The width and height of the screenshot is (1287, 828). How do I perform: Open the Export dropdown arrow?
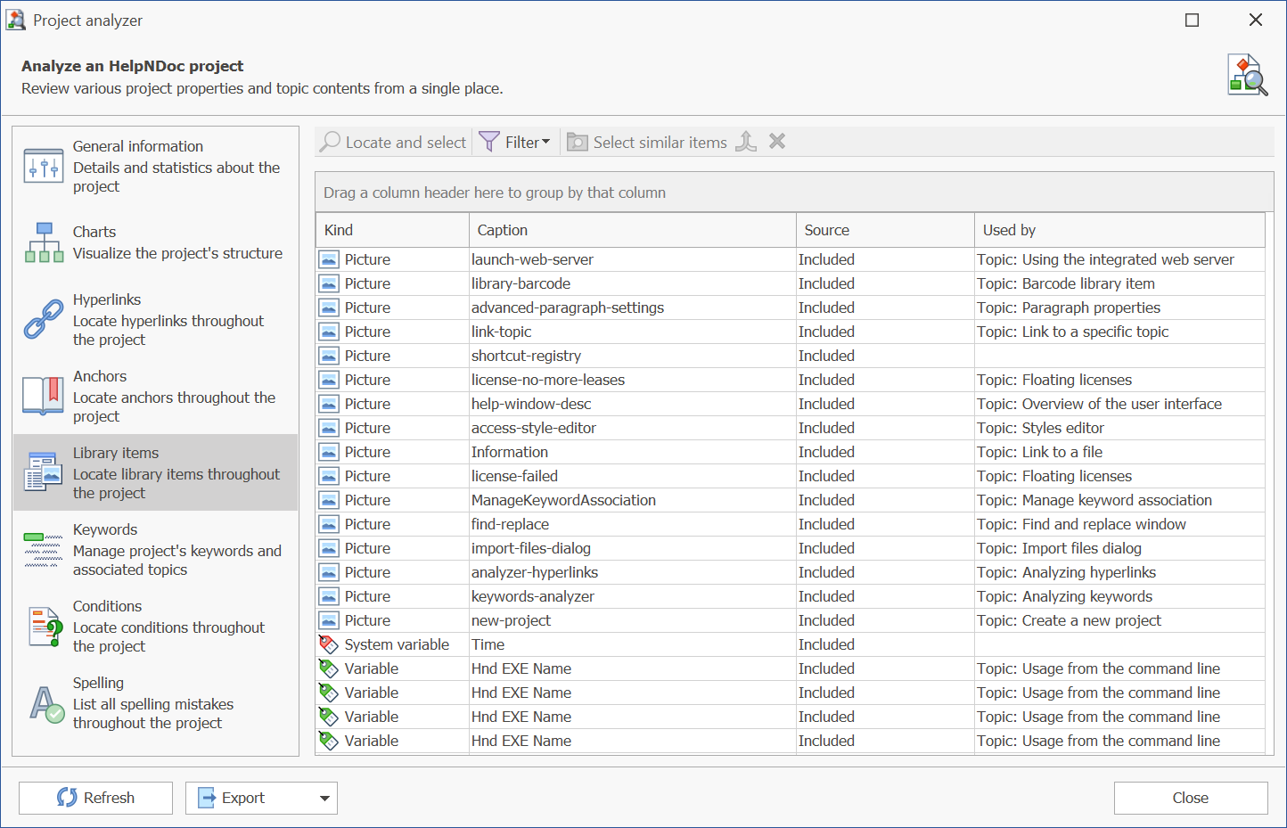tap(324, 799)
